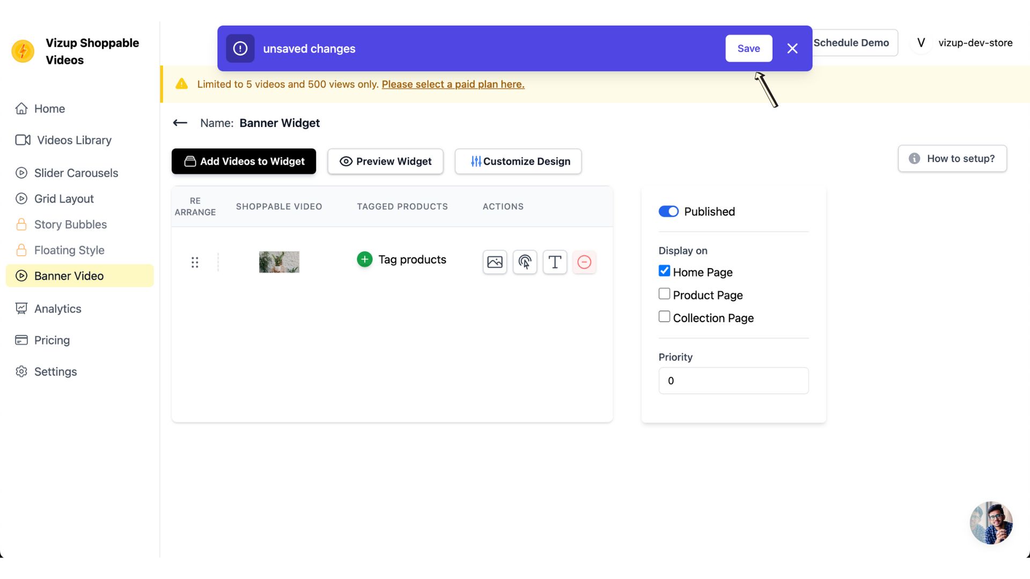Uncheck the Home Page checkbox
This screenshot has width=1030, height=579.
(664, 271)
